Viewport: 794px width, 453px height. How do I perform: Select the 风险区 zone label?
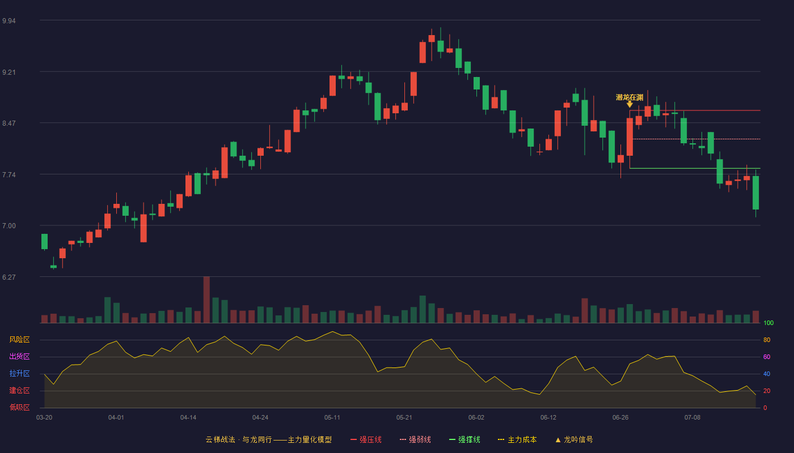point(20,340)
